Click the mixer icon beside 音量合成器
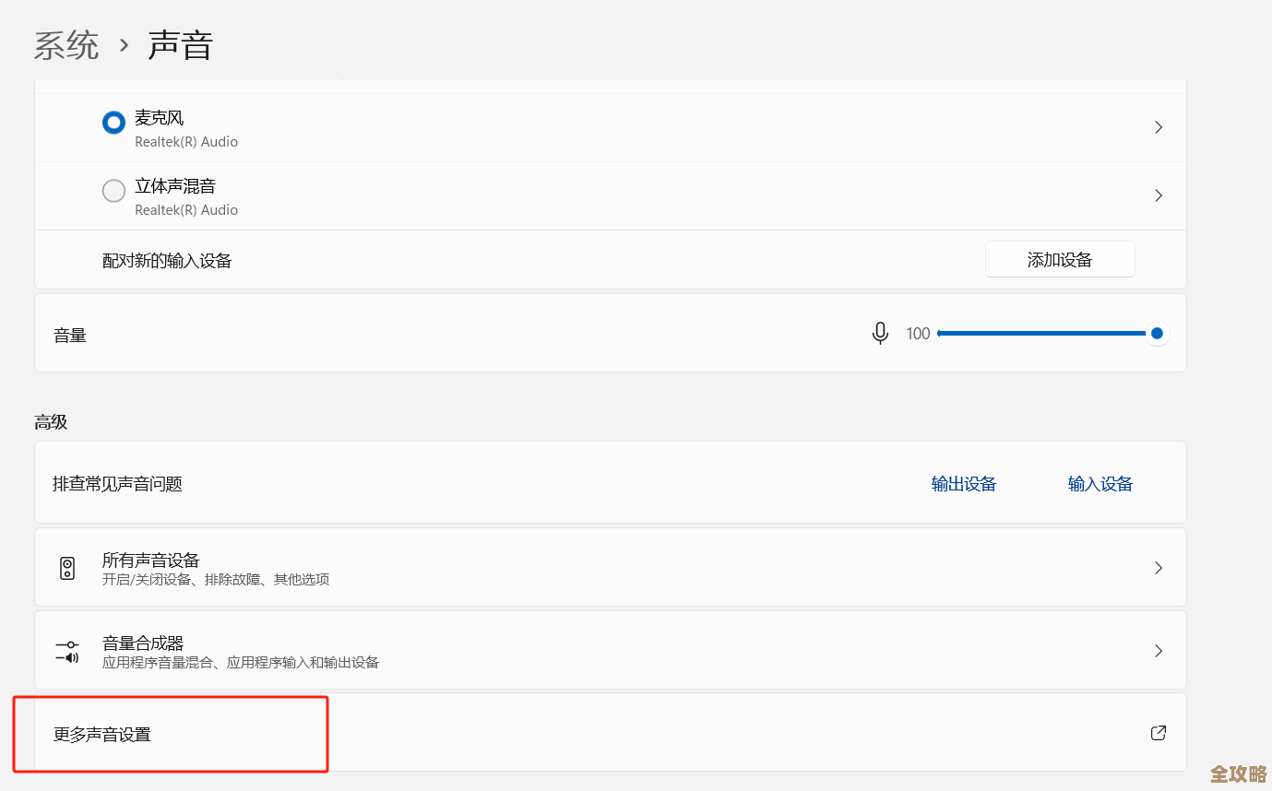The image size is (1272, 791). tap(67, 651)
